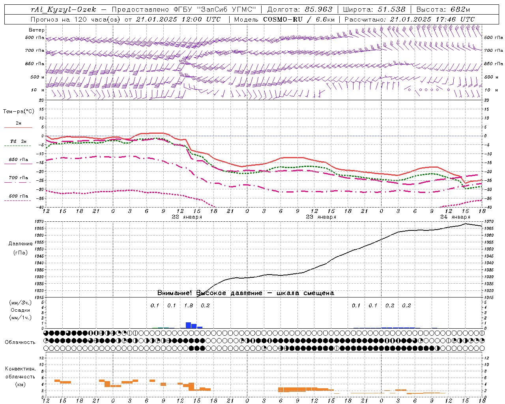
Task: Click the (мм/1ч.) unit label
Action: (x=21, y=318)
